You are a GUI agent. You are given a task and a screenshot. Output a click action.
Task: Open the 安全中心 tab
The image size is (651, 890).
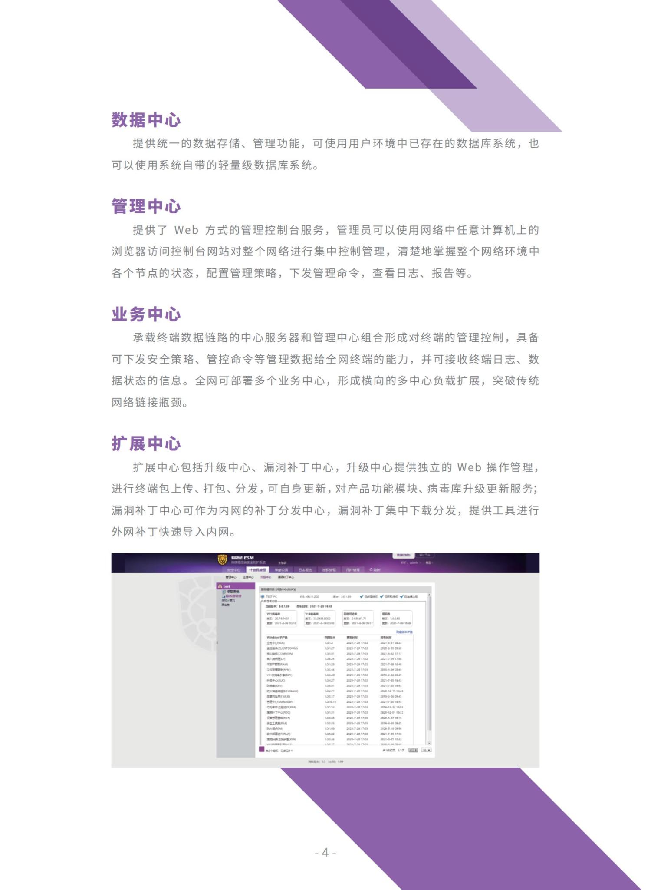click(233, 570)
